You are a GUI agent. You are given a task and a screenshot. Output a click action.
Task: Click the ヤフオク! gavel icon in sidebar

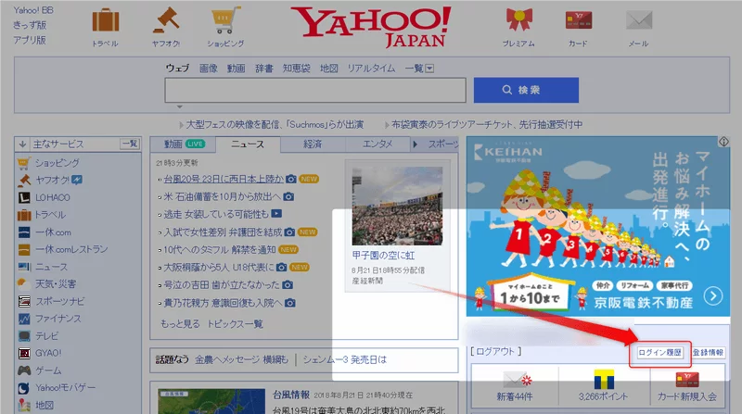pyautogui.click(x=24, y=180)
